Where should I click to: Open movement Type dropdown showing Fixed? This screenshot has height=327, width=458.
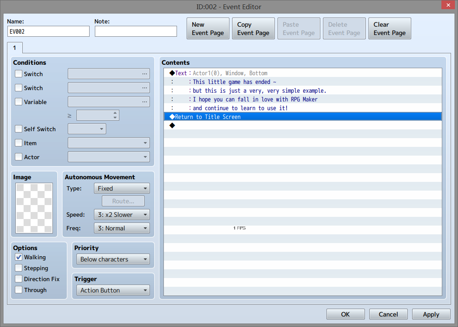pyautogui.click(x=122, y=188)
